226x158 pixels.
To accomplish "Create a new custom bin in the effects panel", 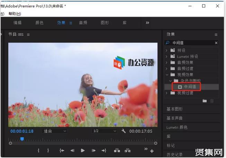I will 205,101.
